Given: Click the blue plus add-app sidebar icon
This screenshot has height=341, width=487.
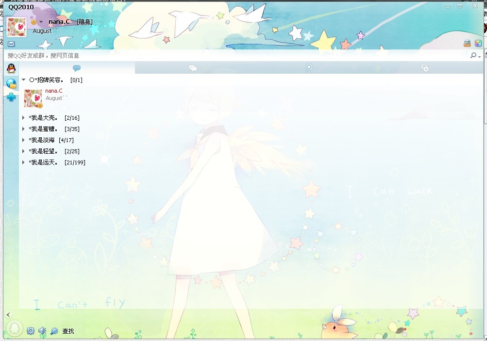Looking at the screenshot, I should point(11,97).
